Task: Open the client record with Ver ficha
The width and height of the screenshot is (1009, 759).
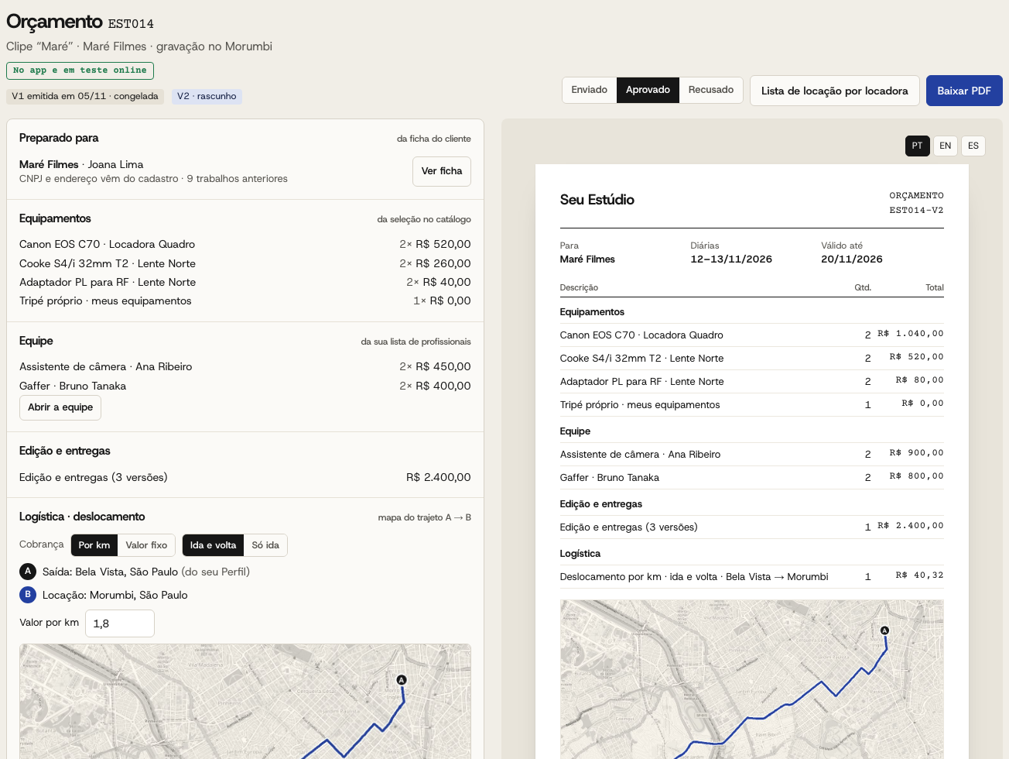Action: 442,171
